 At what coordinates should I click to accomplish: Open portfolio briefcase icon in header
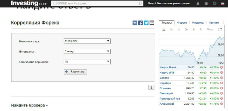[206, 3]
